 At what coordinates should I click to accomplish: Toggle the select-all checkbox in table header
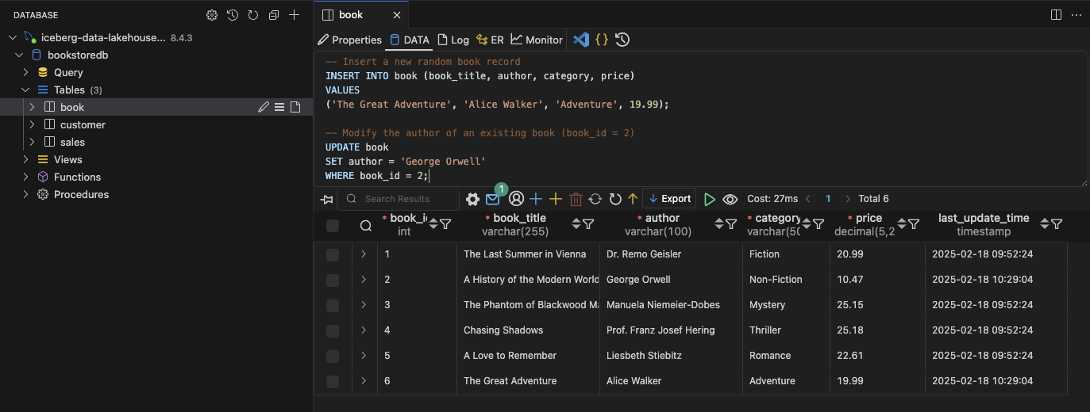[333, 226]
